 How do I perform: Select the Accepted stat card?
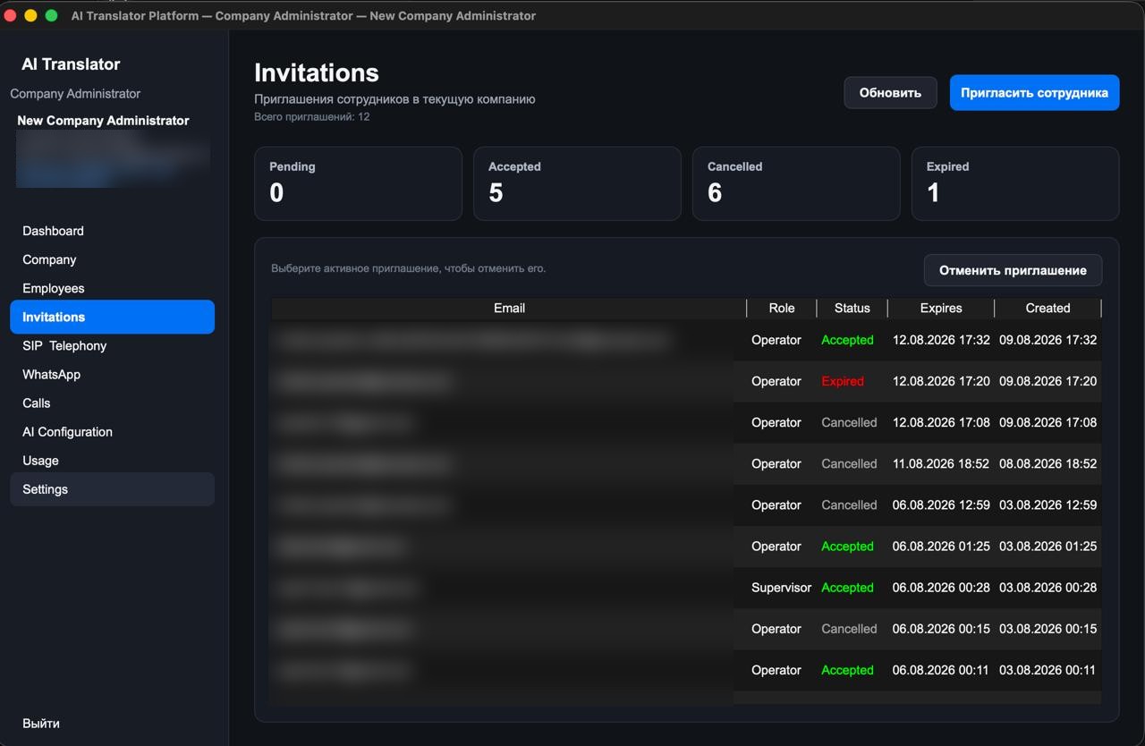click(x=577, y=183)
